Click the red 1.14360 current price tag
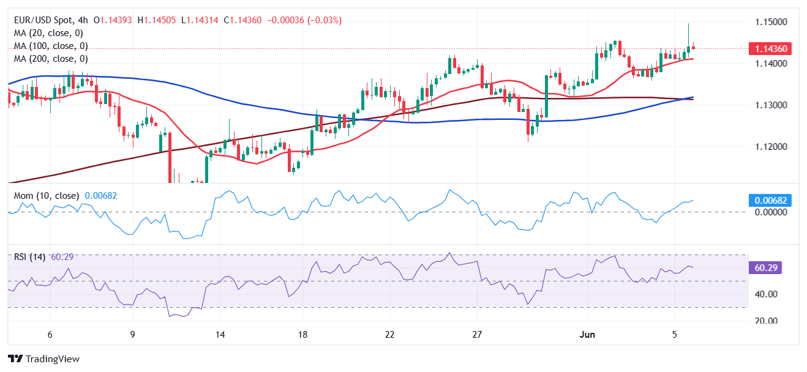Screen dimensions: 807x372 click(x=770, y=48)
